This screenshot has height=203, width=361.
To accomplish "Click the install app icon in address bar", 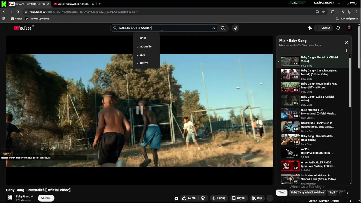I will click(317, 12).
